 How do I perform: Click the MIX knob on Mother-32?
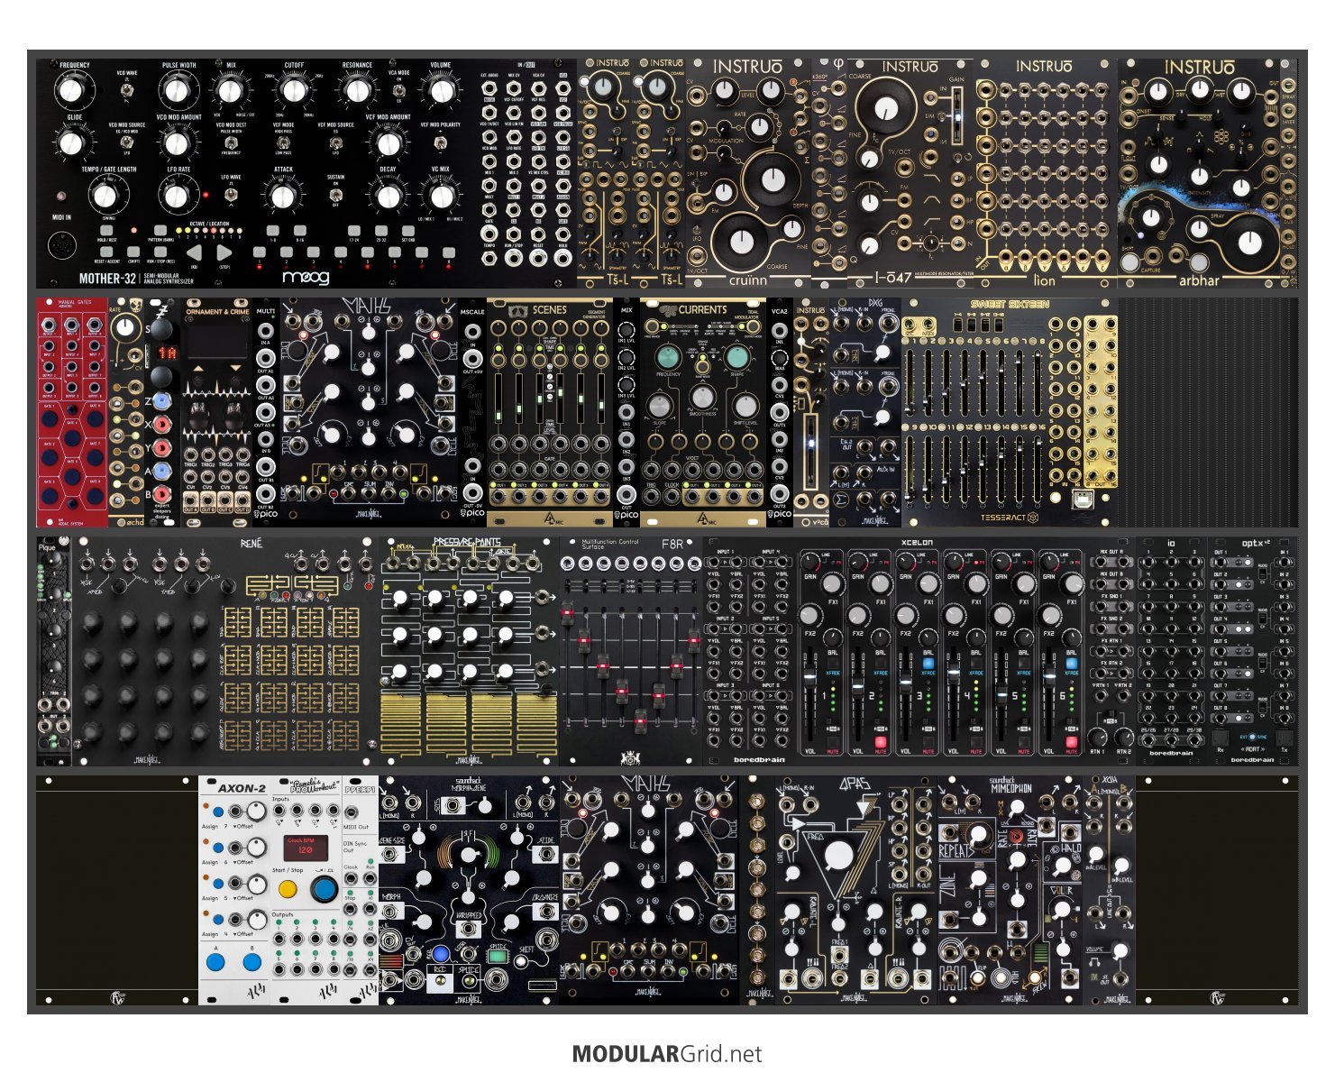[x=231, y=89]
